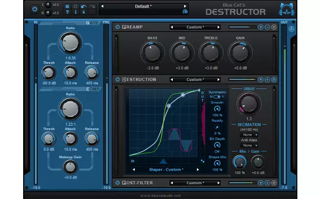Click the small round icon under preset arrow
This screenshot has height=199, width=320.
click(x=185, y=12)
